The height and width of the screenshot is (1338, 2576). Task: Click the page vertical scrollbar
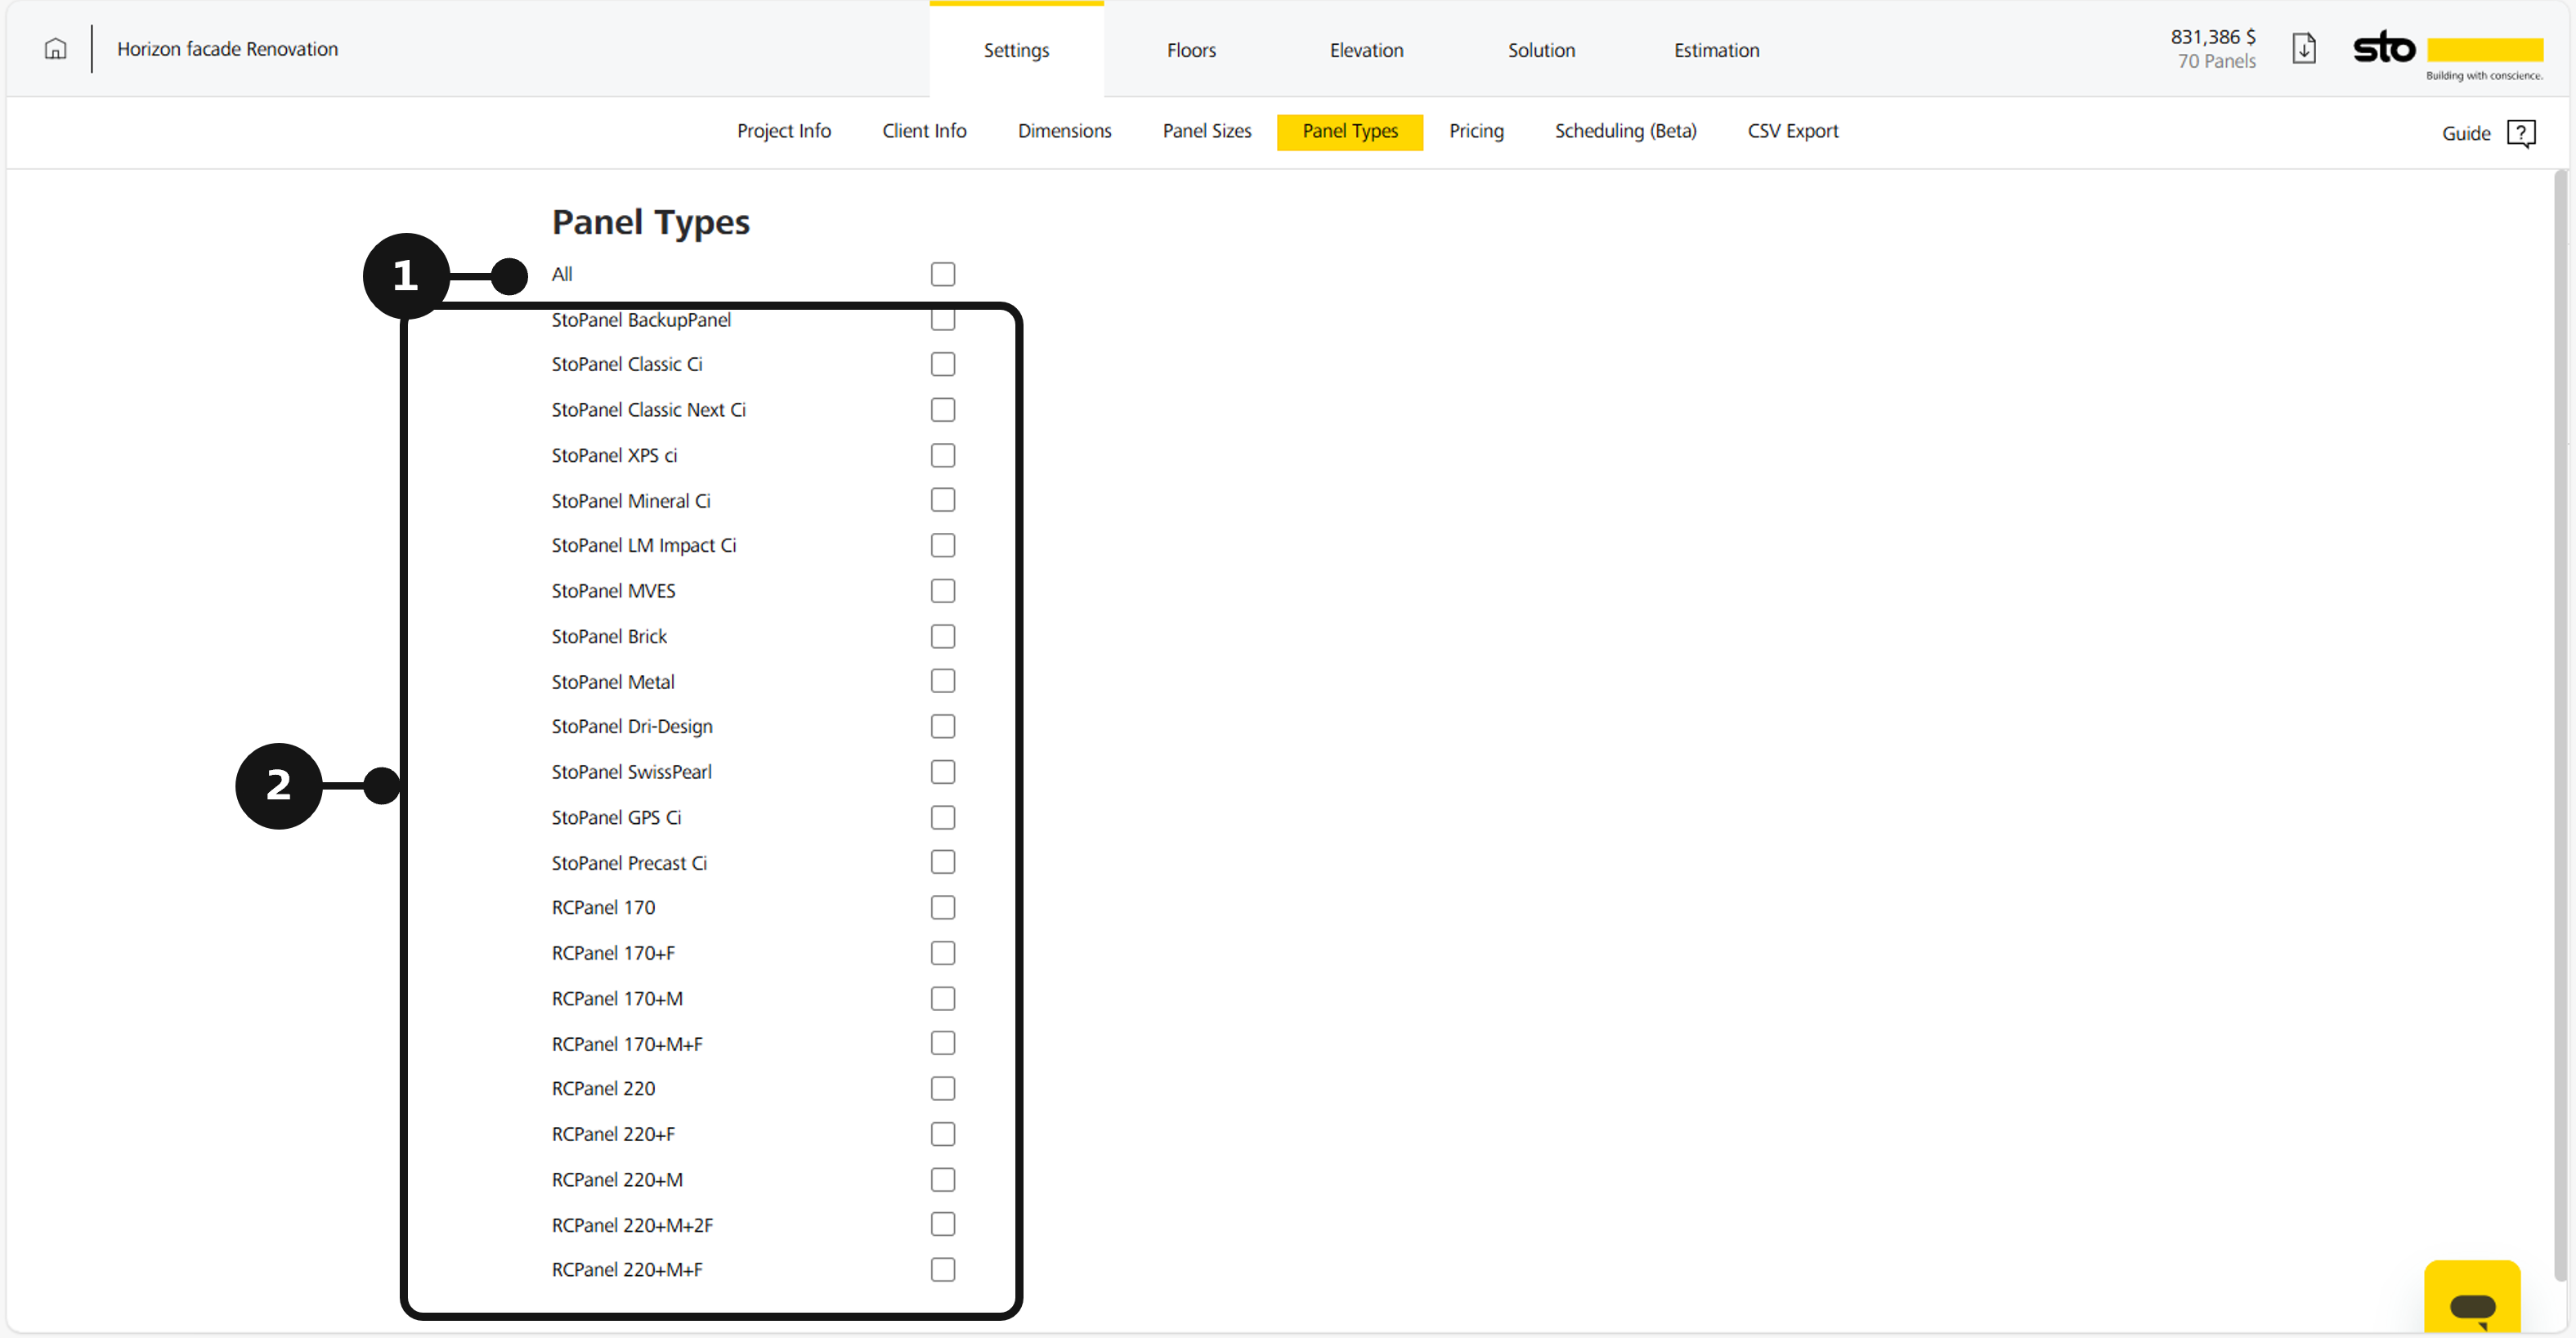pyautogui.click(x=2560, y=725)
